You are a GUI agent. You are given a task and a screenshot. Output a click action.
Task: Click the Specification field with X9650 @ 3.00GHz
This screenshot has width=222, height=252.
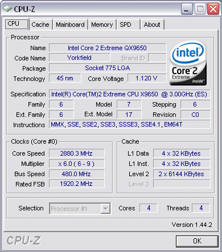[130, 94]
